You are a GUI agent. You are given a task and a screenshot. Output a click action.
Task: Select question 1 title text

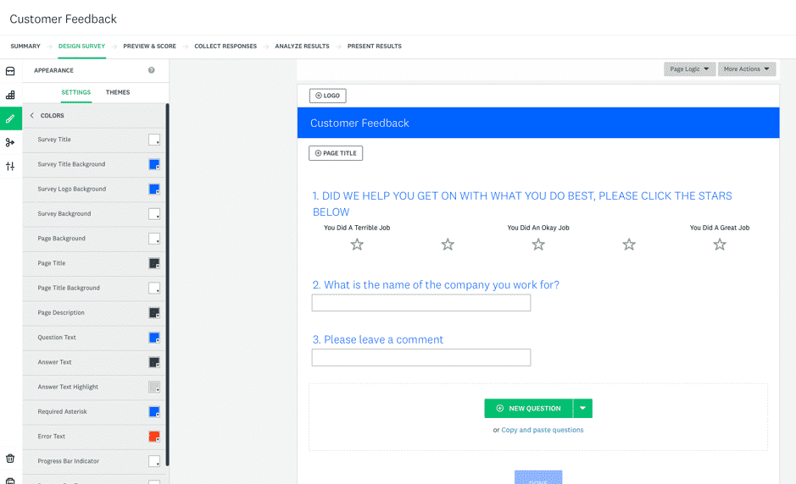coord(522,204)
